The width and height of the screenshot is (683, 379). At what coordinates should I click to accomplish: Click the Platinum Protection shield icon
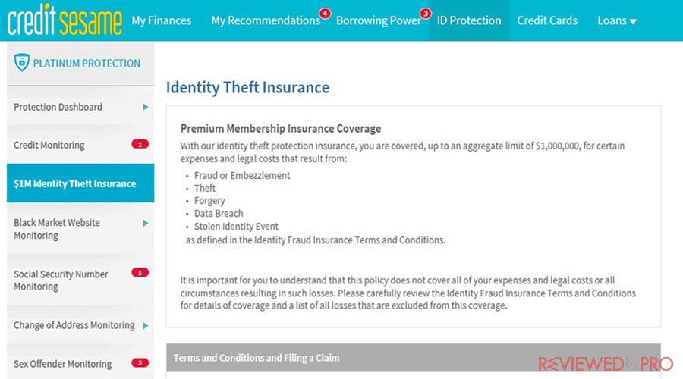coord(21,63)
